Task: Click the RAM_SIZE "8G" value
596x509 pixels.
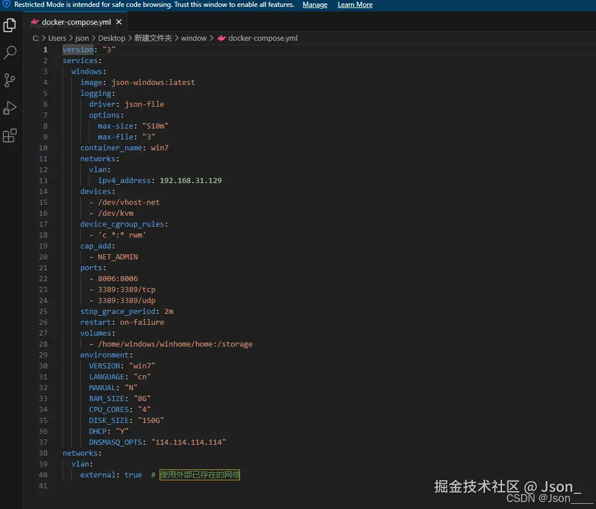Action: [x=142, y=398]
